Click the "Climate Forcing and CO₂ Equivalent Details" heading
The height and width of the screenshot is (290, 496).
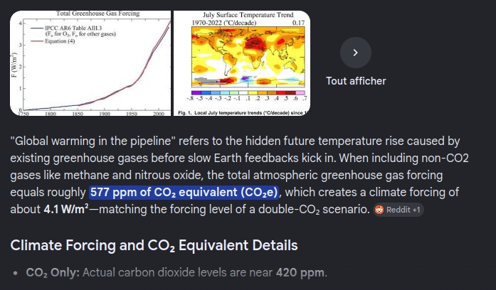(x=154, y=245)
